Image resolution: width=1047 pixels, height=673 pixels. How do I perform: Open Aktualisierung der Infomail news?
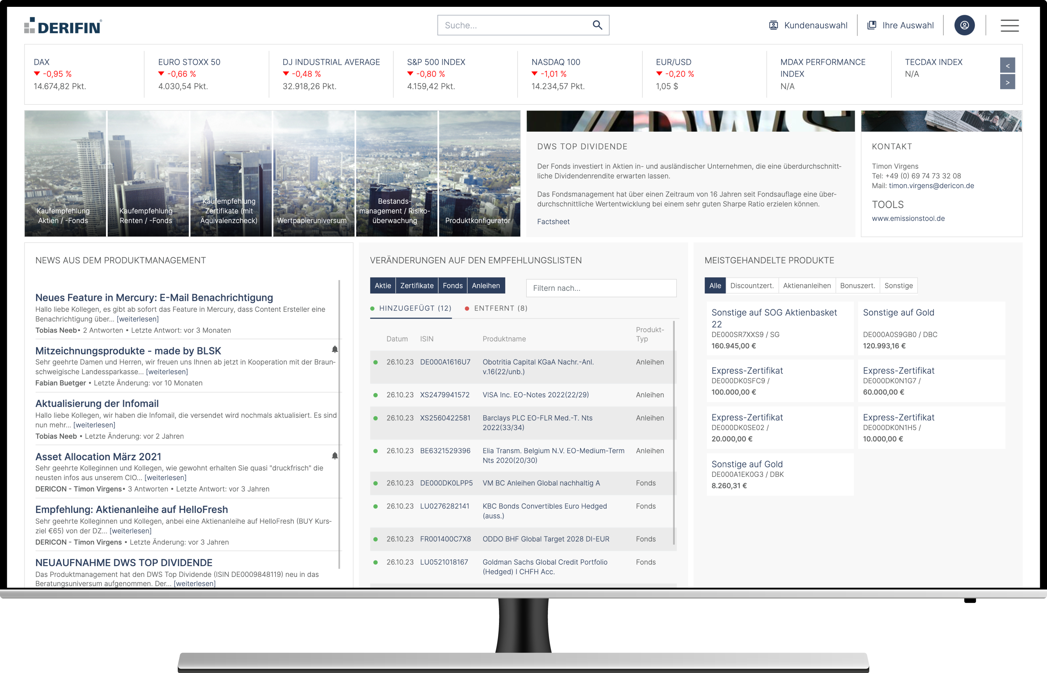pos(96,404)
